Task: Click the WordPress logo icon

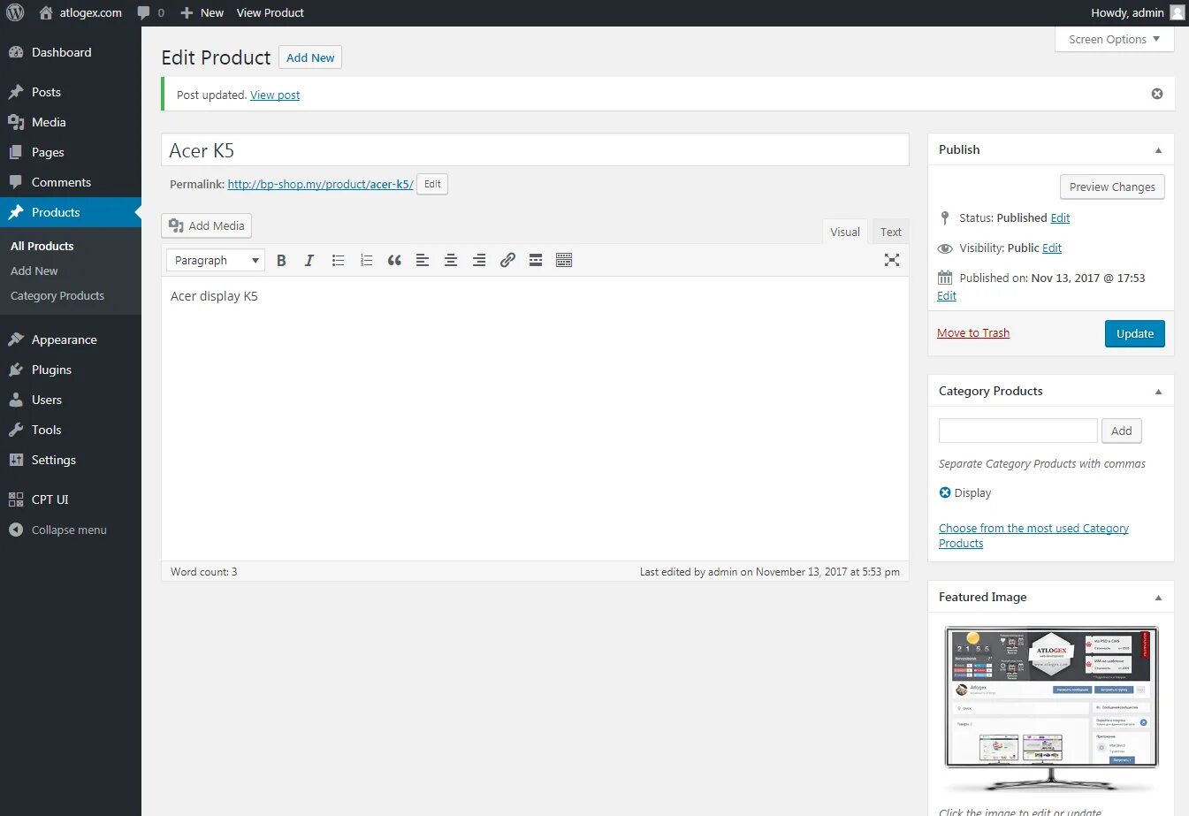Action: (x=15, y=12)
